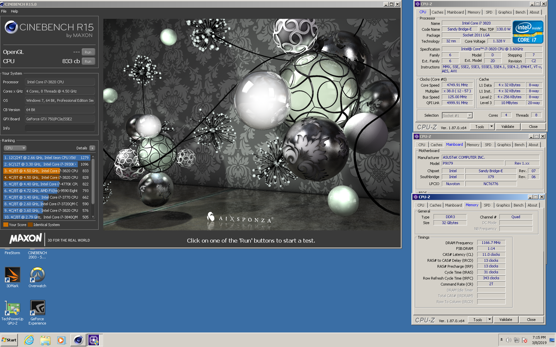
Task: Open CINEBENCH 2003 desktop icon label
Action: (x=37, y=255)
